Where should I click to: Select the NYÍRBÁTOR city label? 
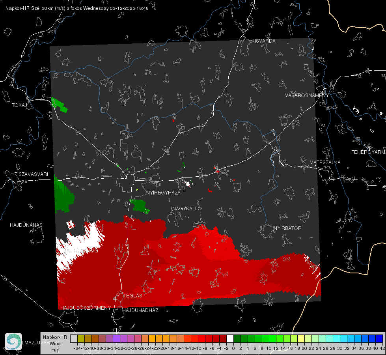[x=287, y=228]
